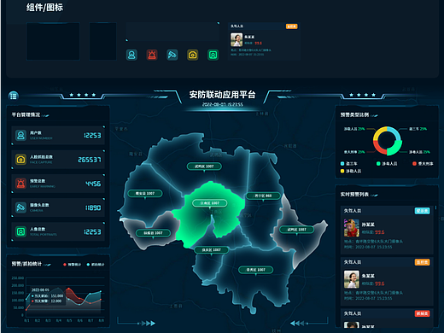Click the yellow photo camera icon in component row

(x=193, y=55)
